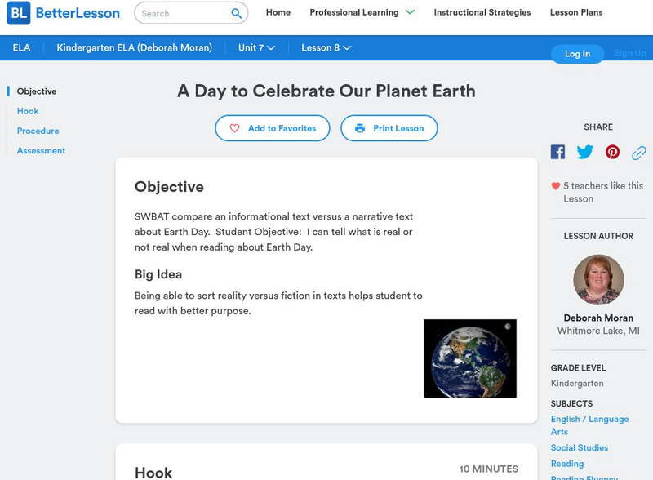
Task: Jump to the Procedure section
Action: pyautogui.click(x=38, y=131)
